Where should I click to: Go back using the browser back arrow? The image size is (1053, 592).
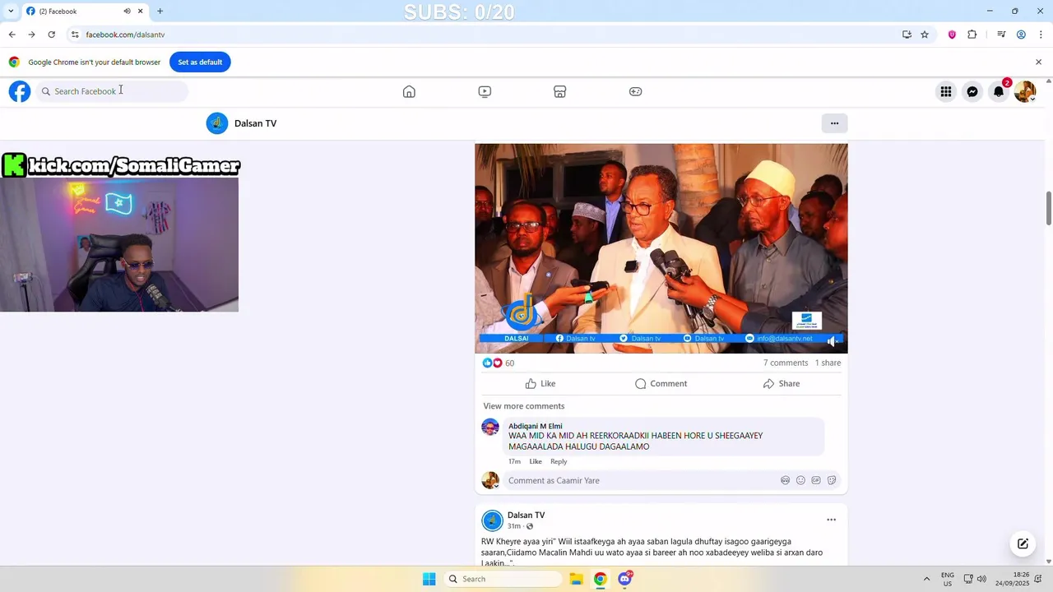[x=12, y=35]
